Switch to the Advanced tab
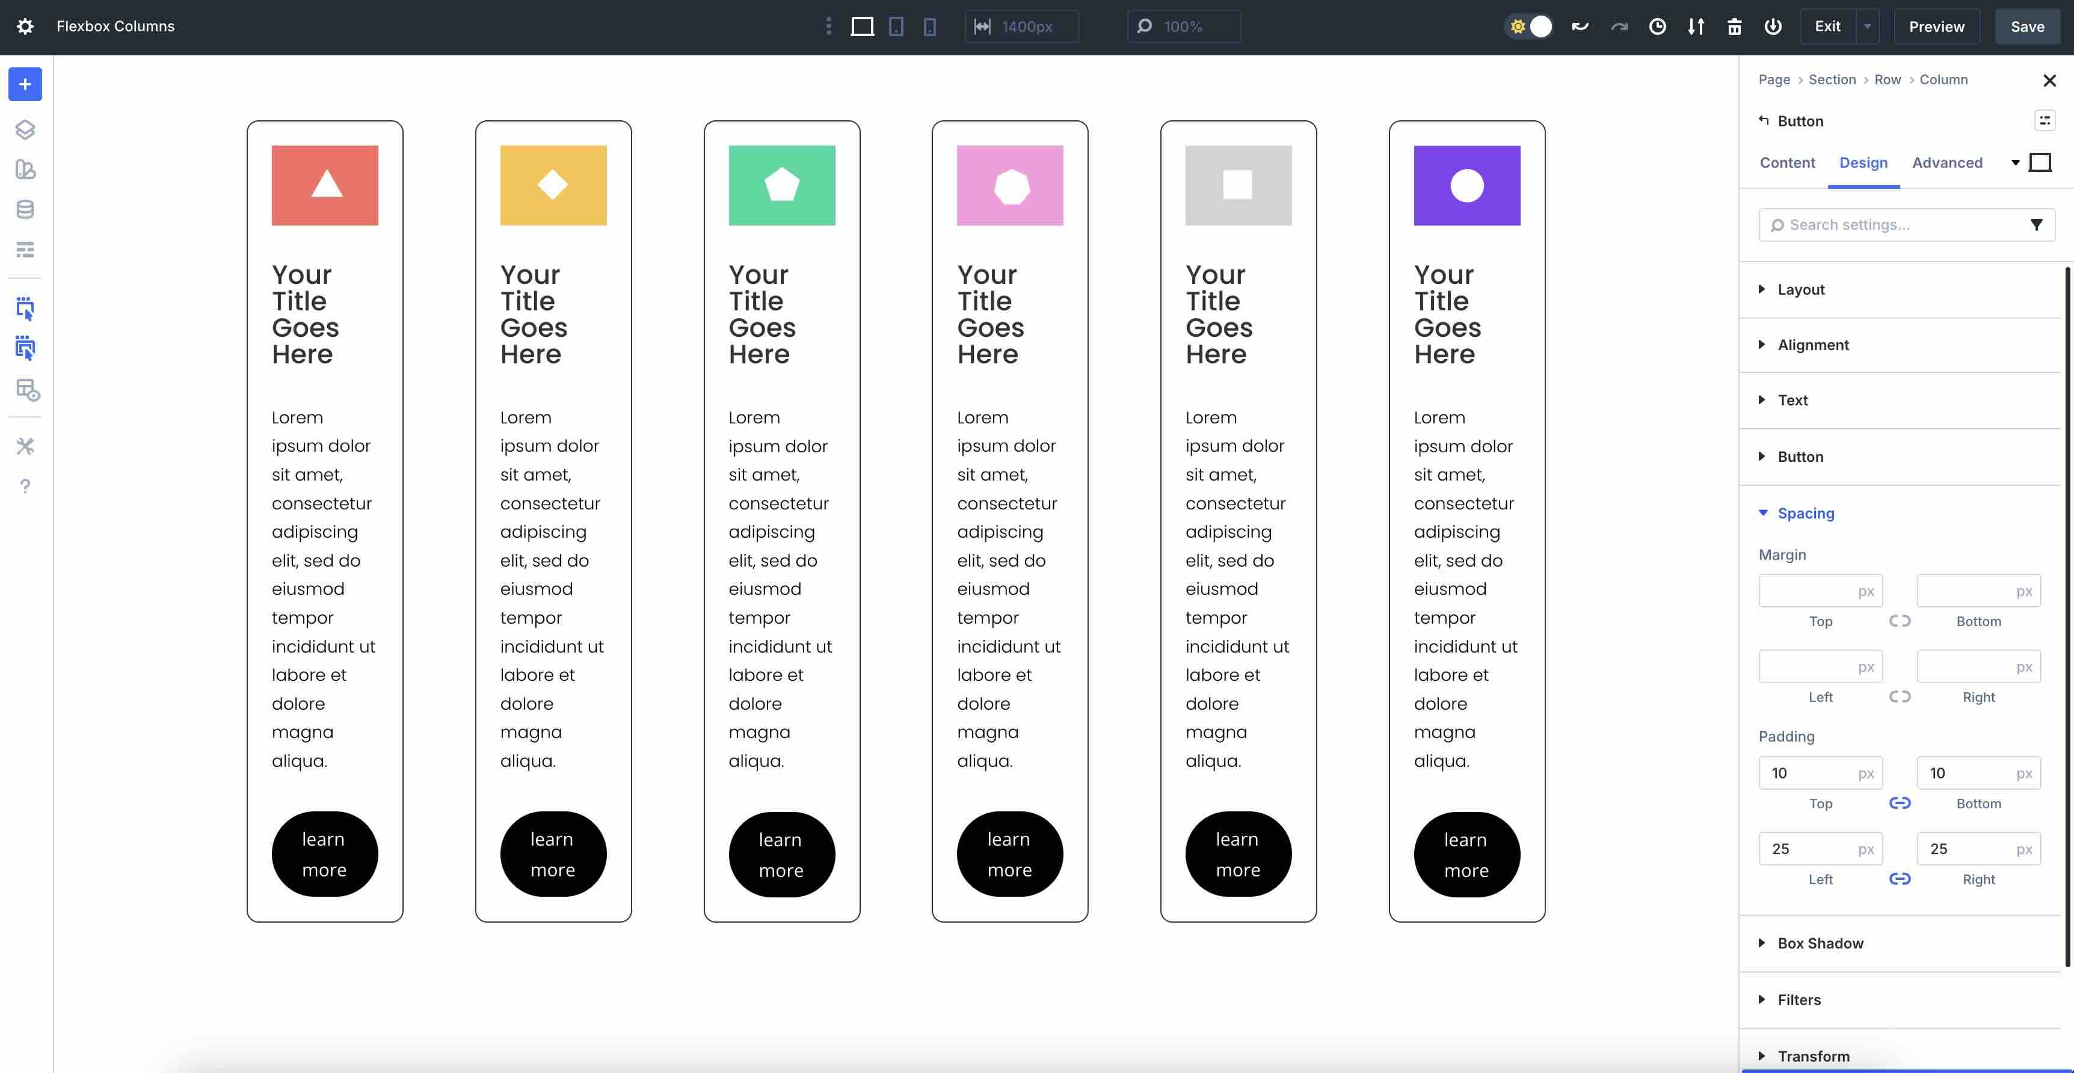 pos(1947,162)
